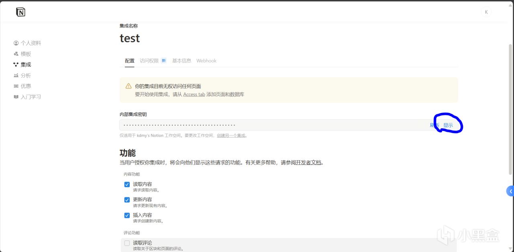Image resolution: width=514 pixels, height=252 pixels.
Task: Uncheck the 更新内容 checkbox
Action: click(127, 200)
